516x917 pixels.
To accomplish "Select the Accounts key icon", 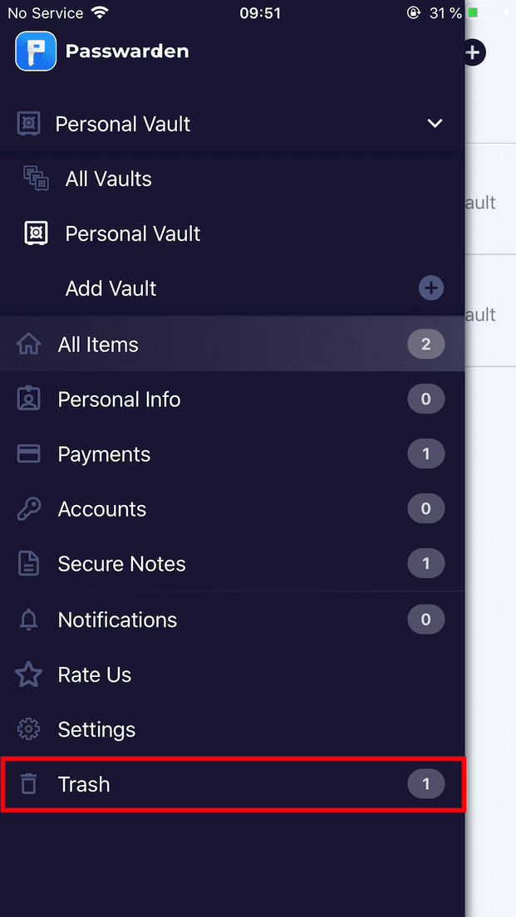I will 29,509.
